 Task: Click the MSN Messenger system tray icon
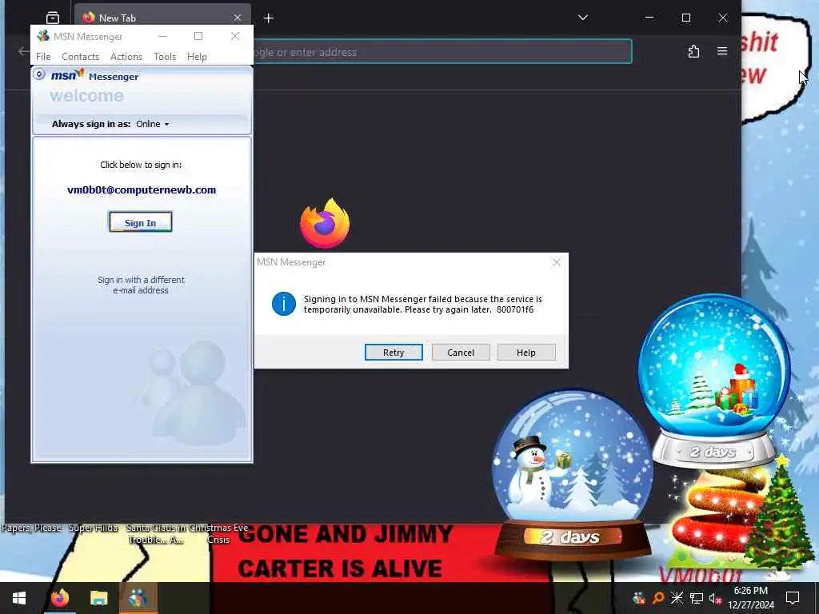[638, 598]
